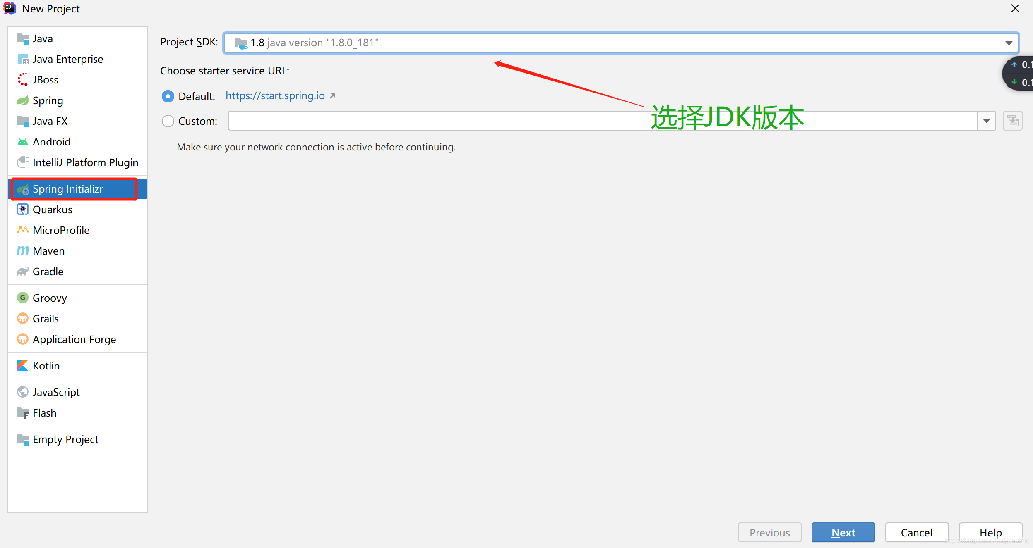Select the Empty Project icon
This screenshot has width=1033, height=548.
(x=23, y=439)
